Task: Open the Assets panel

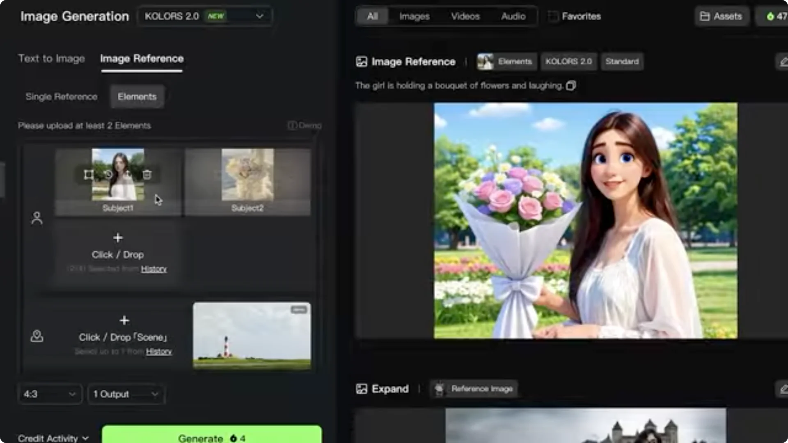Action: click(x=722, y=16)
